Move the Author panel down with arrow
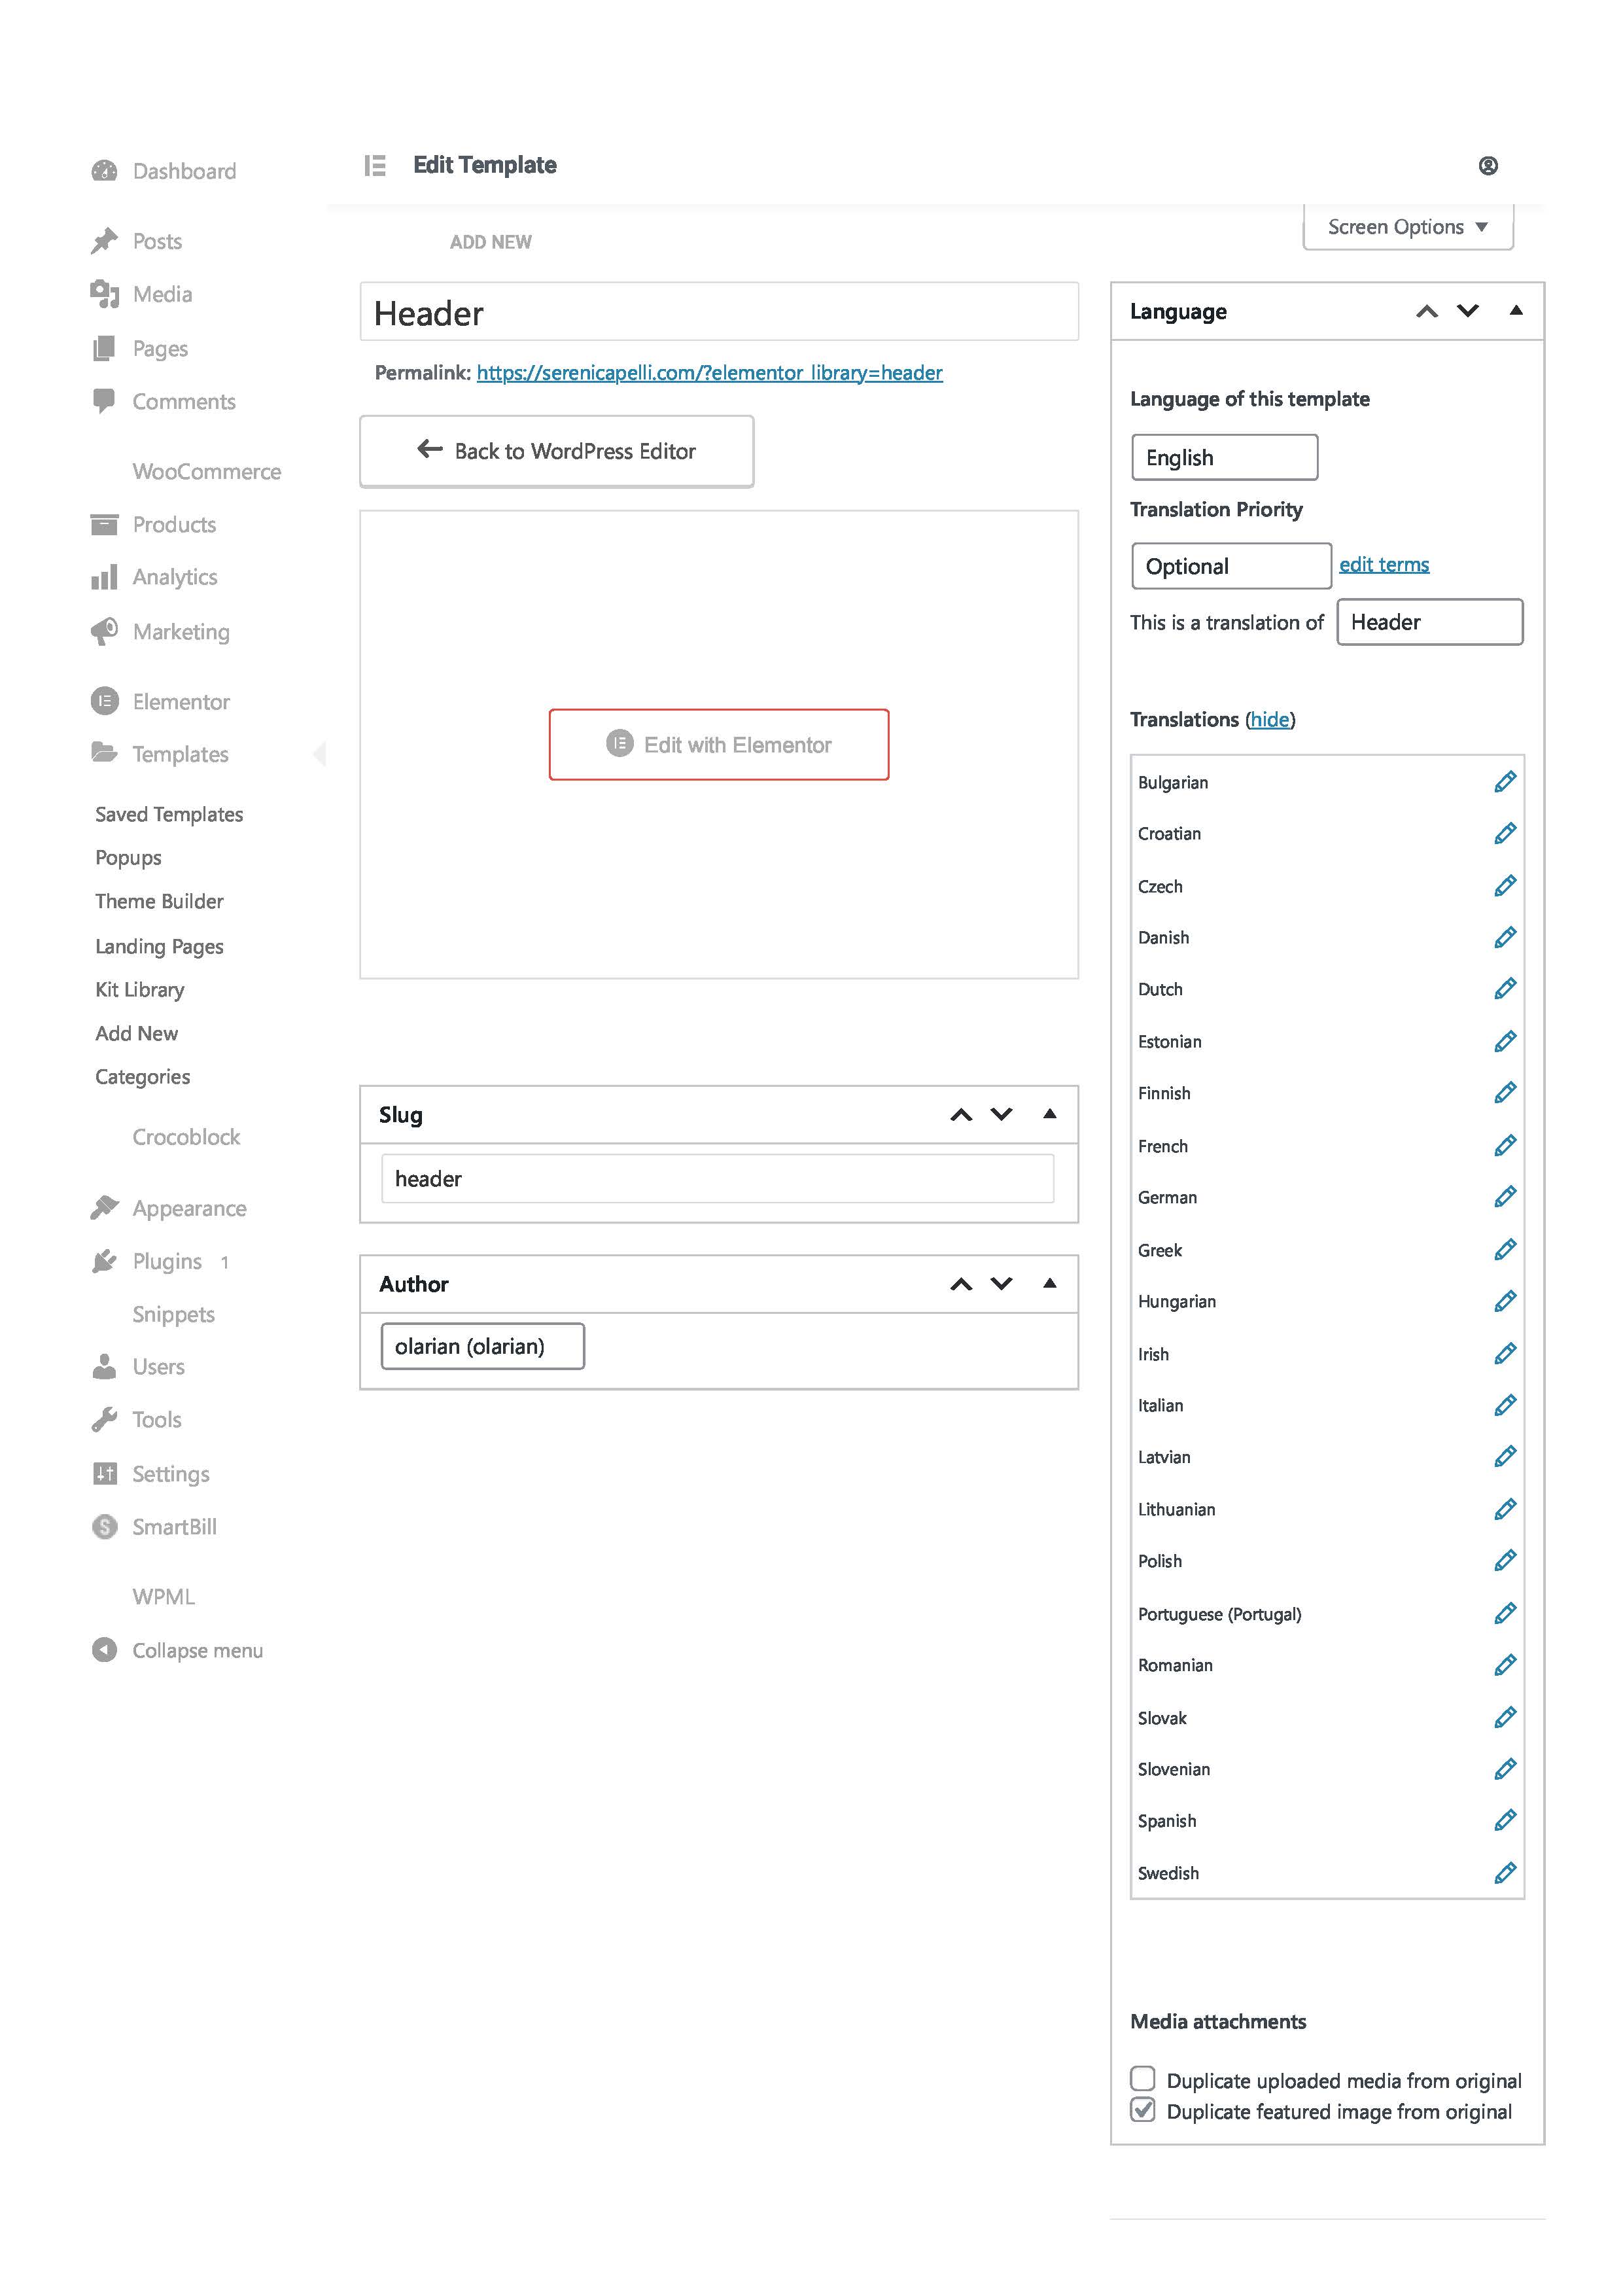The image size is (1623, 2296). 1001,1283
